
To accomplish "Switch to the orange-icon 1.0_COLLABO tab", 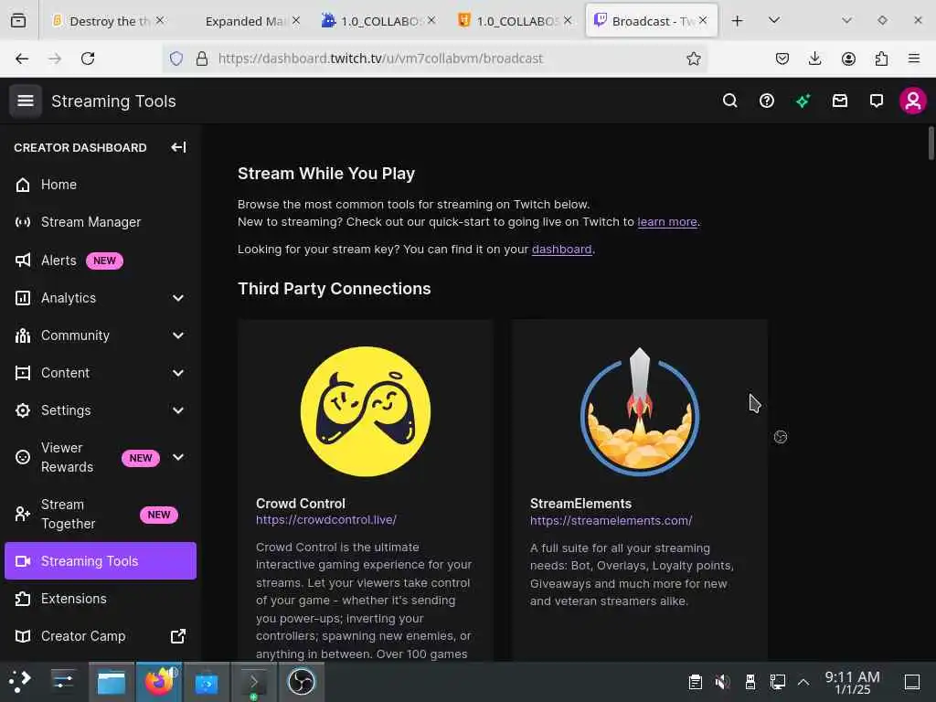I will [x=515, y=21].
